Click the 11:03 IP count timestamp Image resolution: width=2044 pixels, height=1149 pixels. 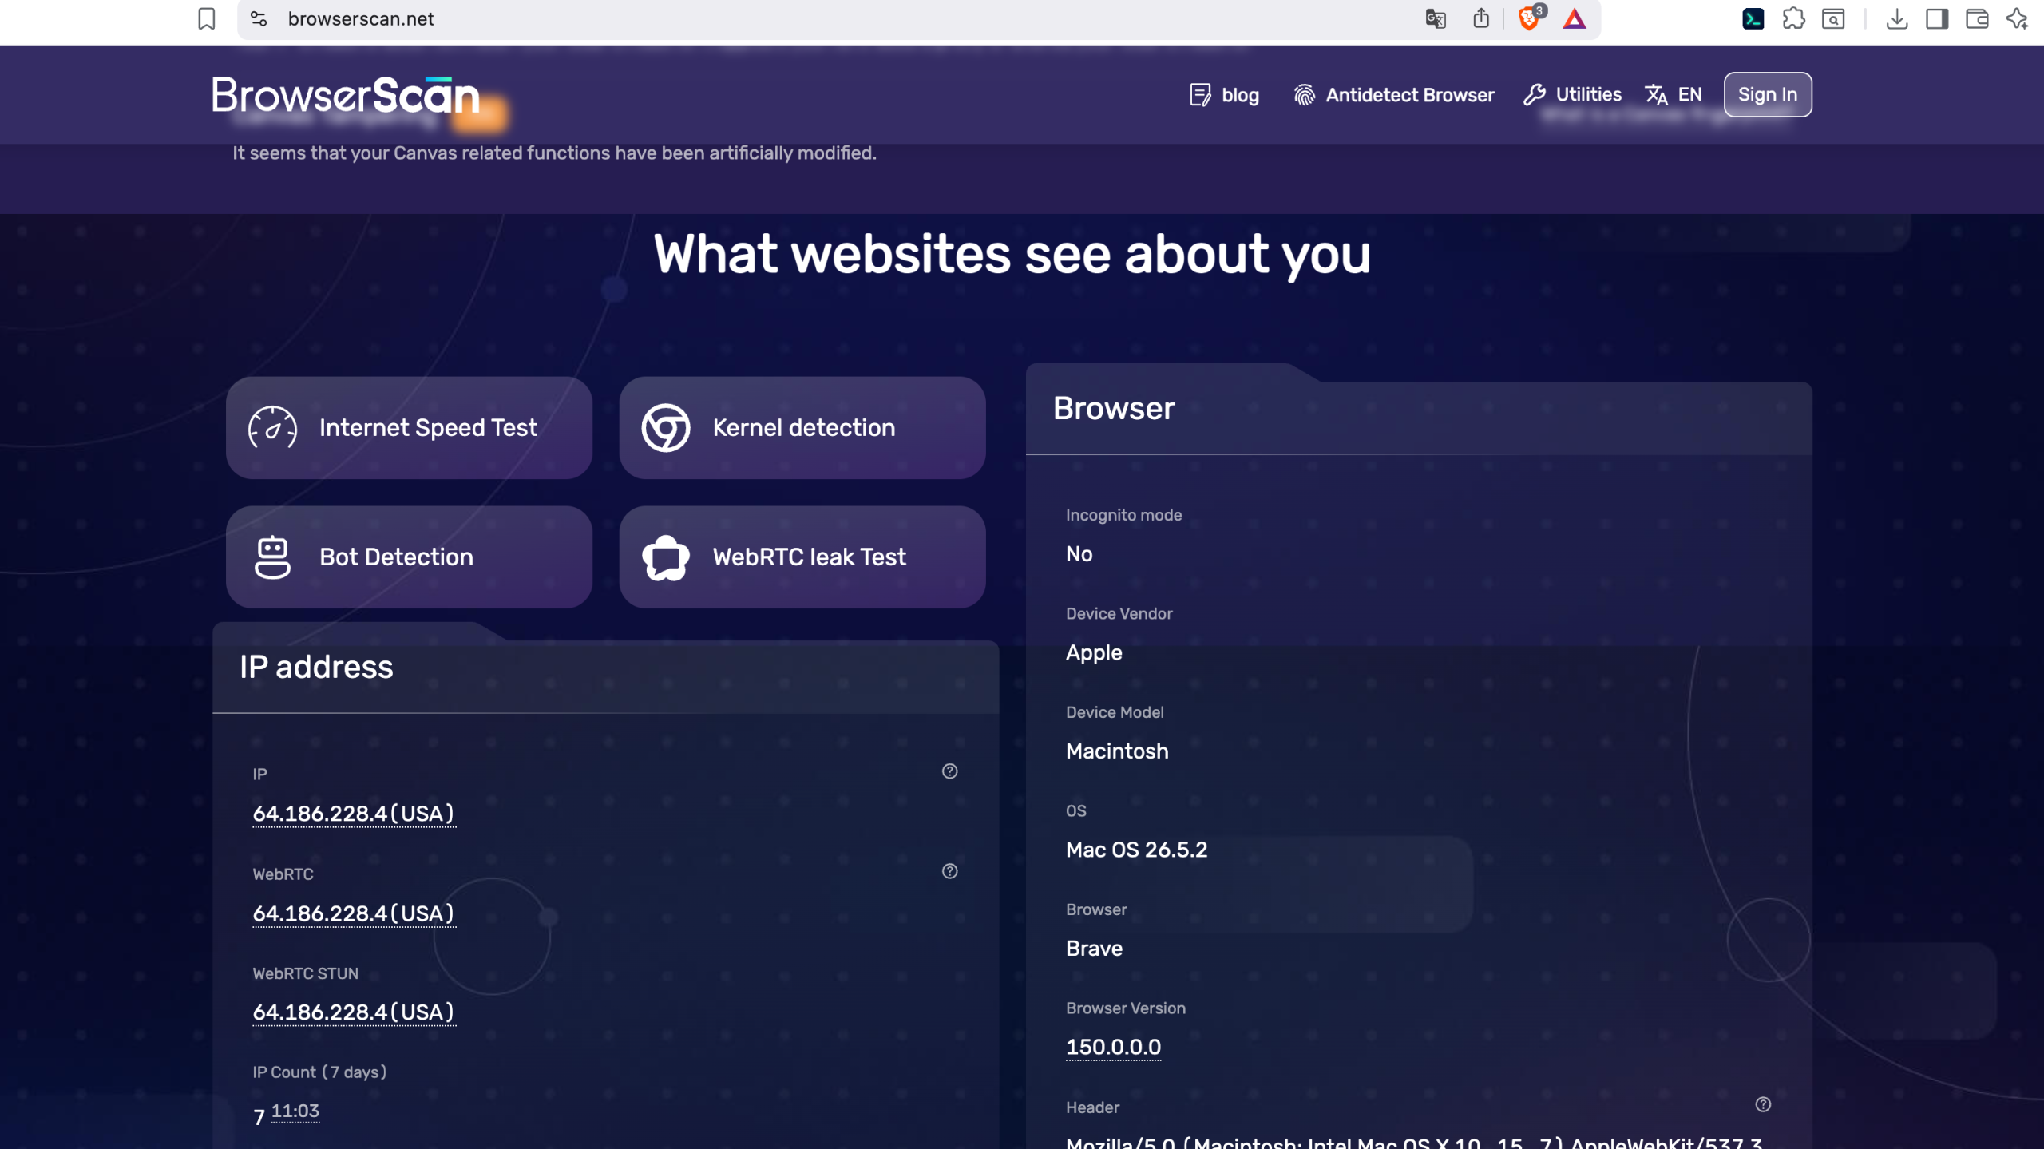[295, 1111]
